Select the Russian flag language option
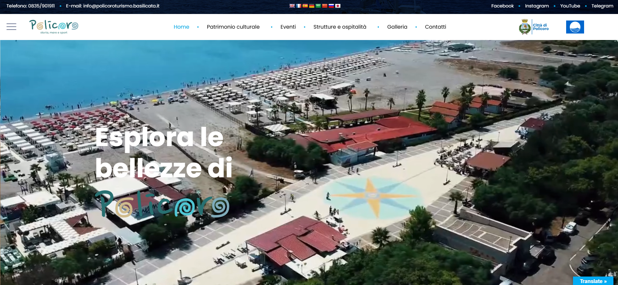The width and height of the screenshot is (618, 285). point(331,6)
